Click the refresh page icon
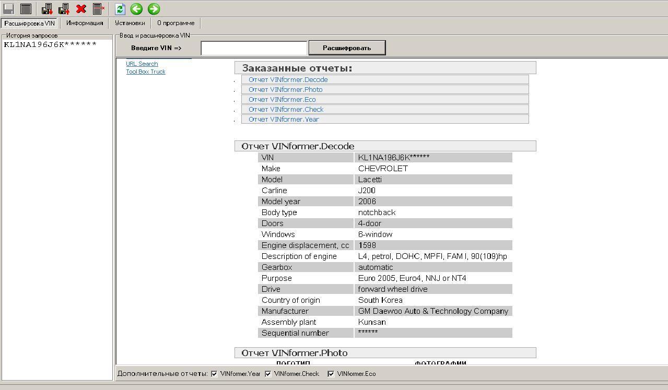Image resolution: width=668 pixels, height=390 pixels. (120, 9)
